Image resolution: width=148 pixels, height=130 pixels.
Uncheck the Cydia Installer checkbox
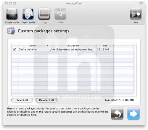tap(15, 49)
